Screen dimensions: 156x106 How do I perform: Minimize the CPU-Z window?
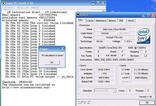click(x=144, y=15)
